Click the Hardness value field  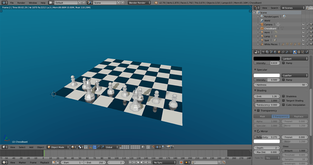tap(281, 85)
